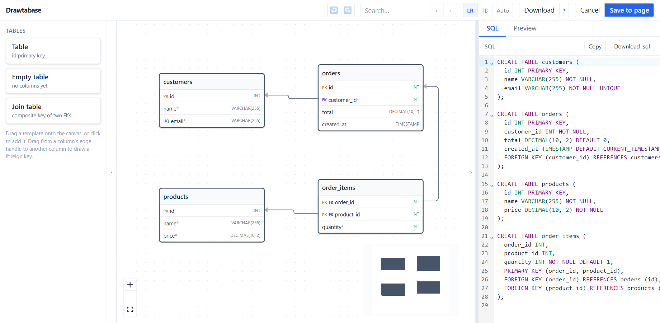
Task: Click created_at column in orders table
Action: pyautogui.click(x=371, y=124)
